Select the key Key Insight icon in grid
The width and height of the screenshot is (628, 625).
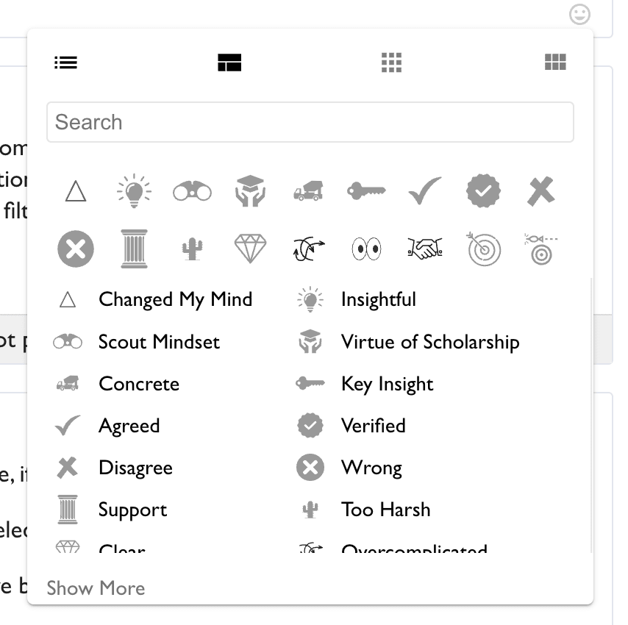point(366,191)
